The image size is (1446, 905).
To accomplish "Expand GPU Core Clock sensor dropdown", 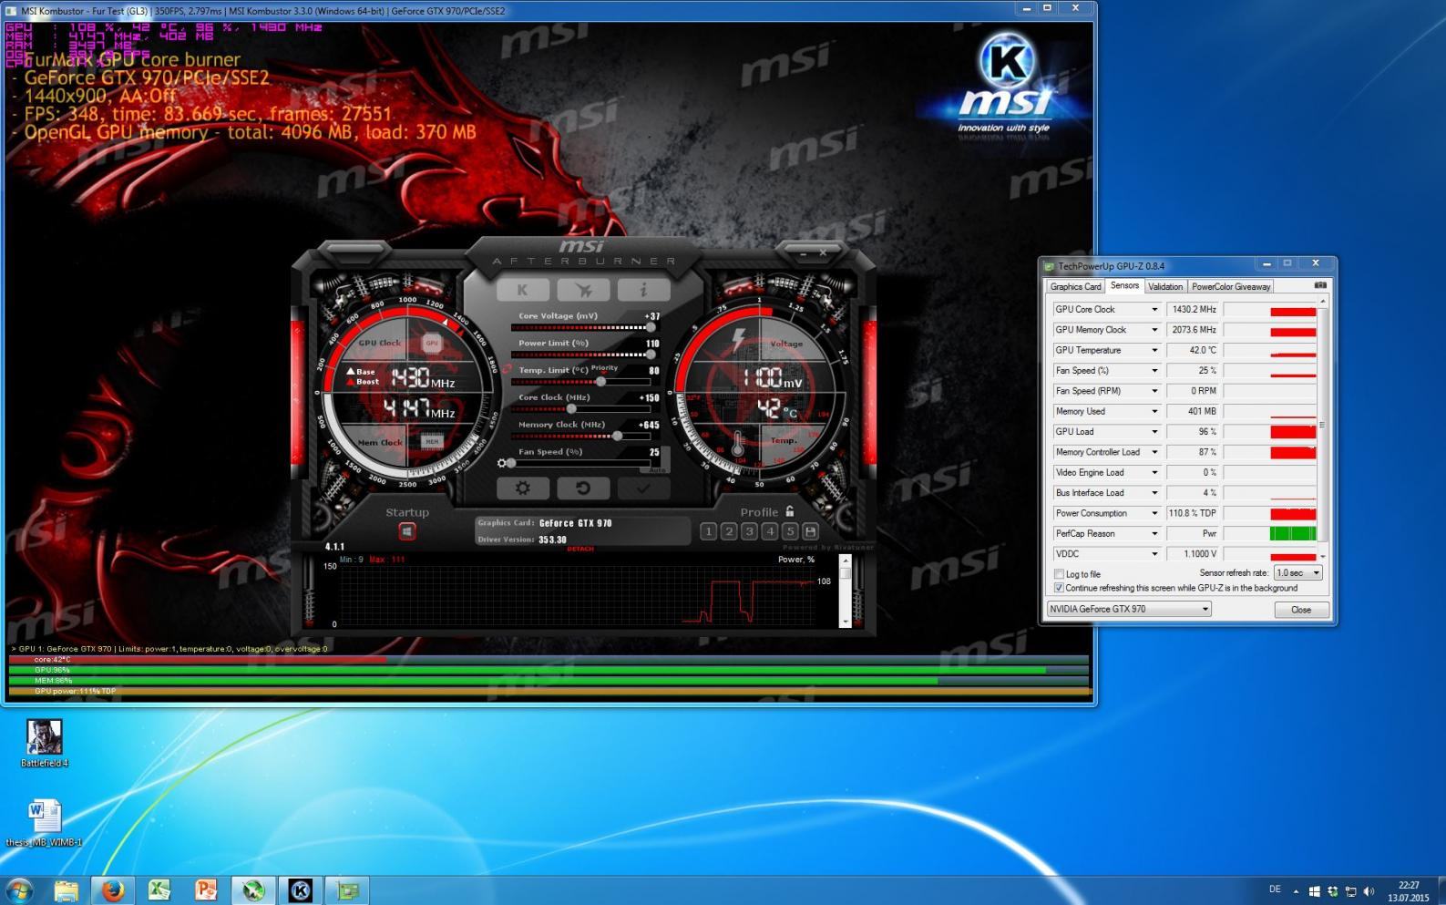I will [1154, 310].
